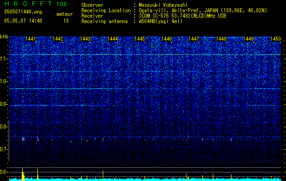The height and width of the screenshot is (181, 286).
Task: Click the 1450 time marker
Action: 276,39
